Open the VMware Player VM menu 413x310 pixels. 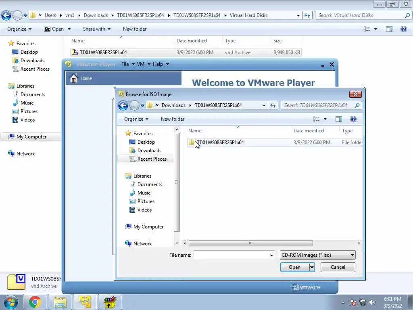143,64
